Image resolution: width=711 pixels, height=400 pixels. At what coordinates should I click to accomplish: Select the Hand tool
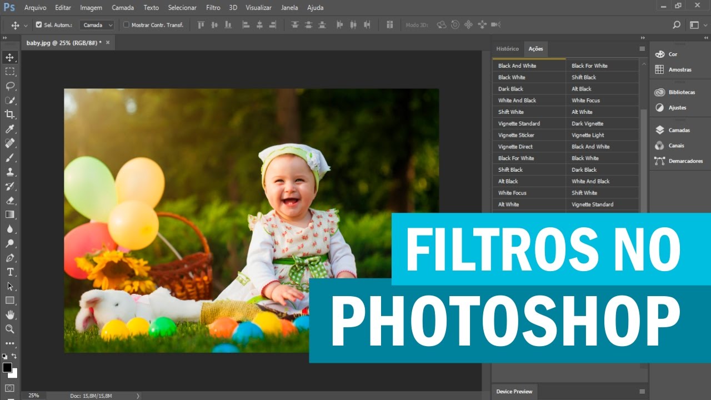(10, 315)
